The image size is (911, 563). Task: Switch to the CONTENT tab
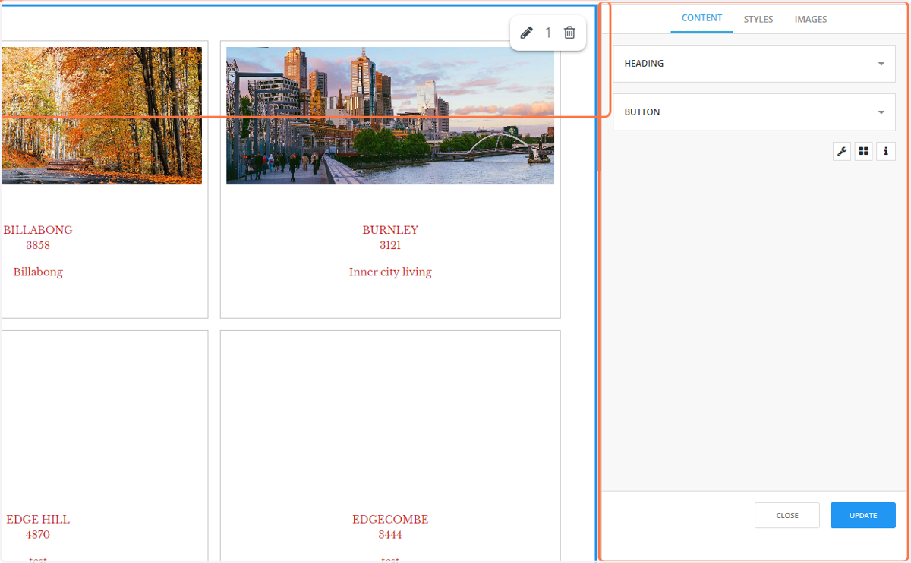[x=701, y=18]
